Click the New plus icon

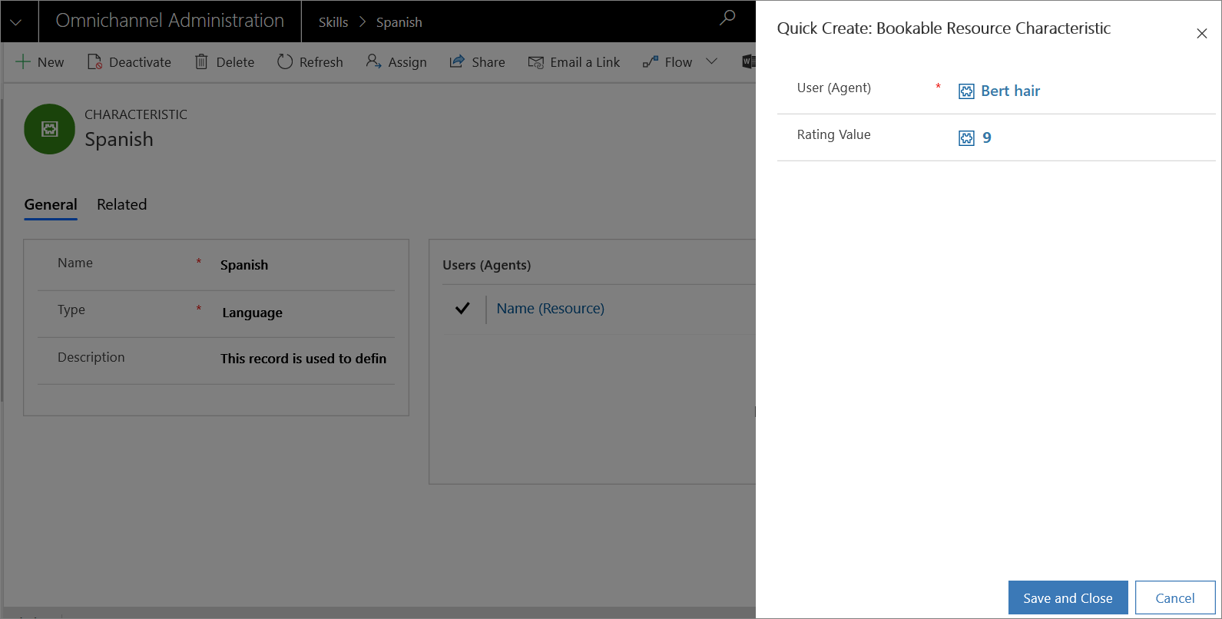click(x=24, y=62)
